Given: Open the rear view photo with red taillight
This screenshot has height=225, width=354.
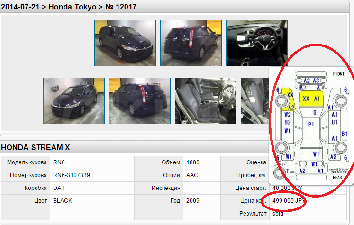Looking at the screenshot, I should tap(191, 43).
